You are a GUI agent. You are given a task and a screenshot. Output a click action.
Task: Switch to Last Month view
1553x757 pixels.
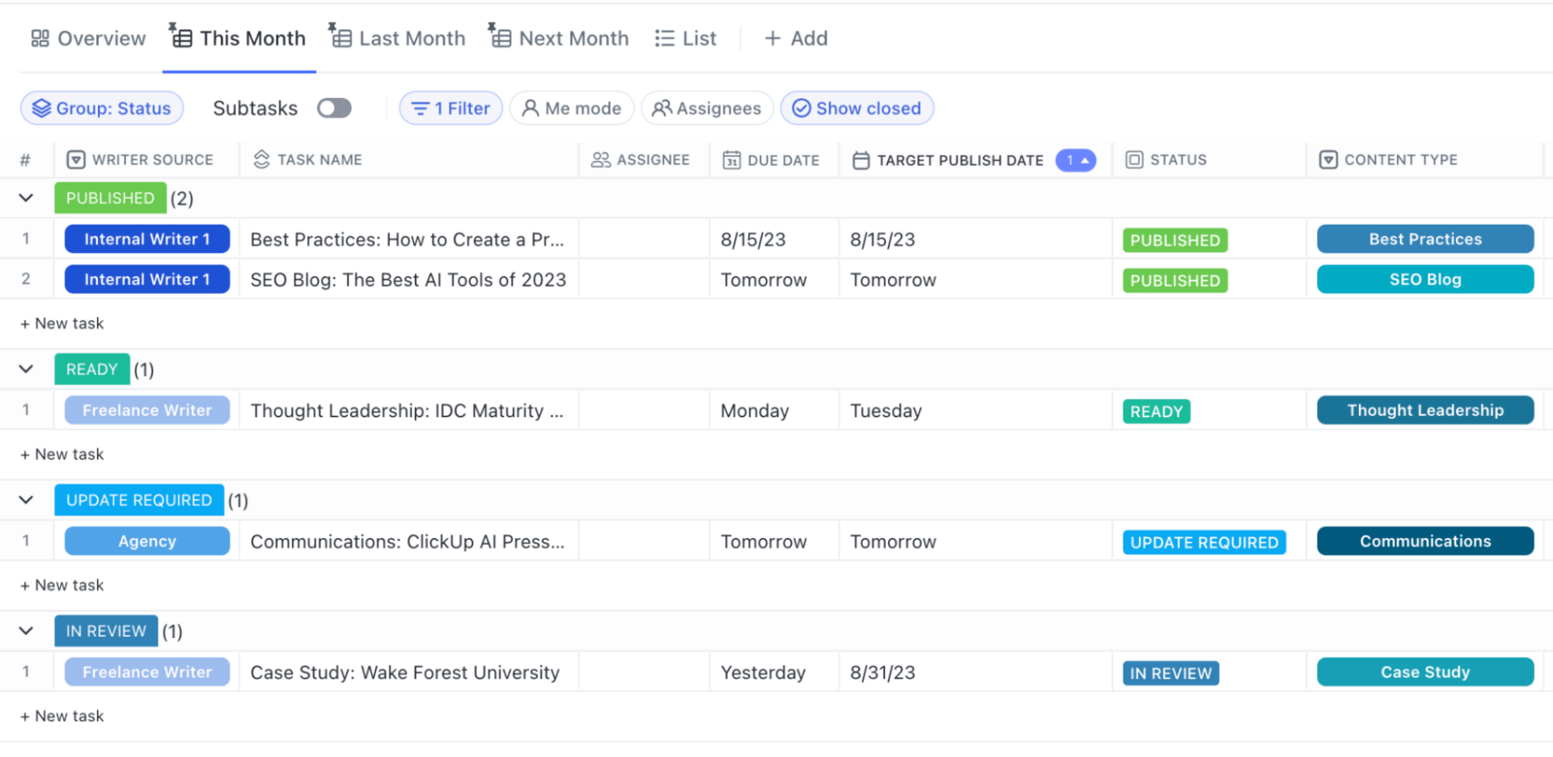397,38
